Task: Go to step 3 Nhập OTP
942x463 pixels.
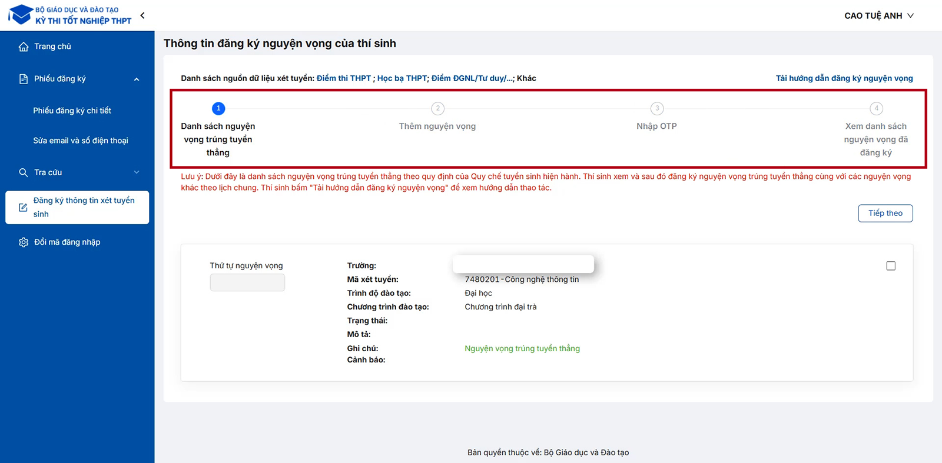Action: [x=657, y=109]
